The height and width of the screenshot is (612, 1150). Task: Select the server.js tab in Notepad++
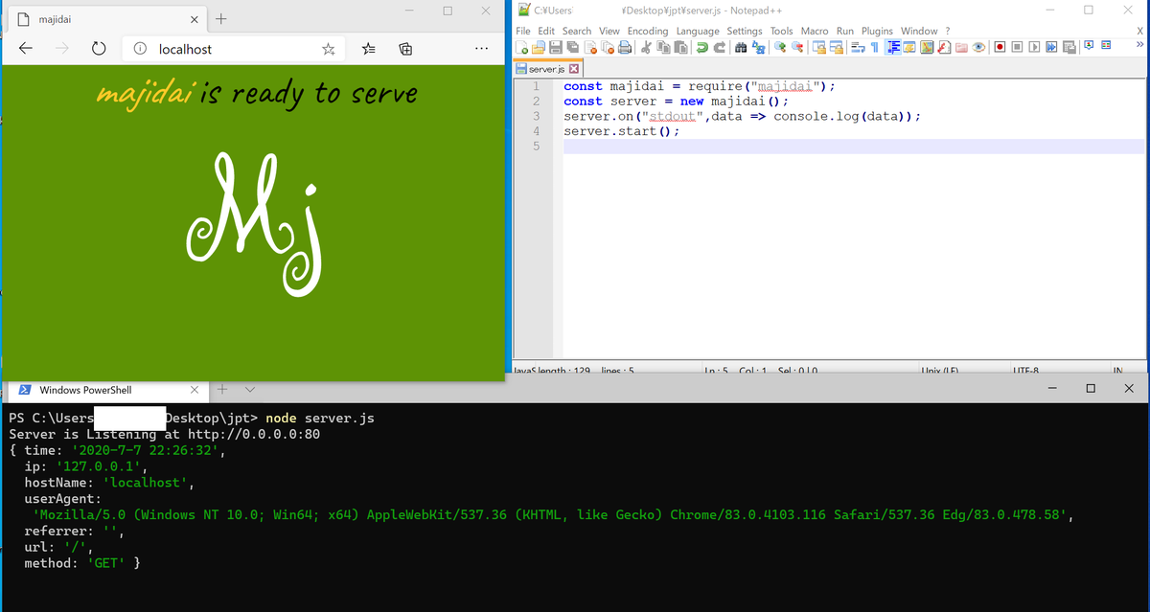[547, 69]
